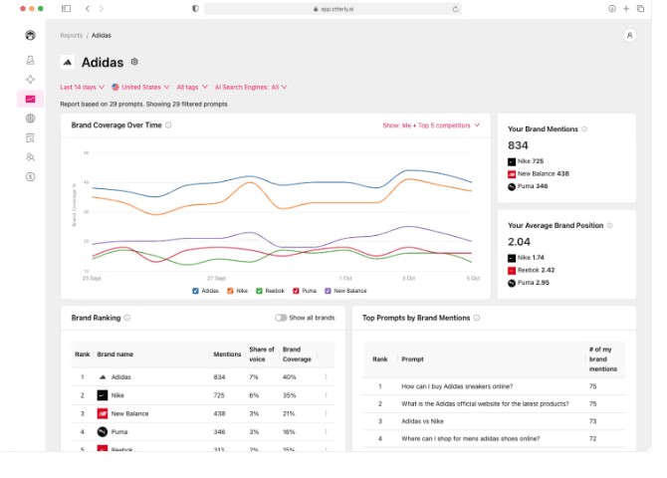Sort by Brand name column header
The width and height of the screenshot is (667, 478).
(114, 355)
